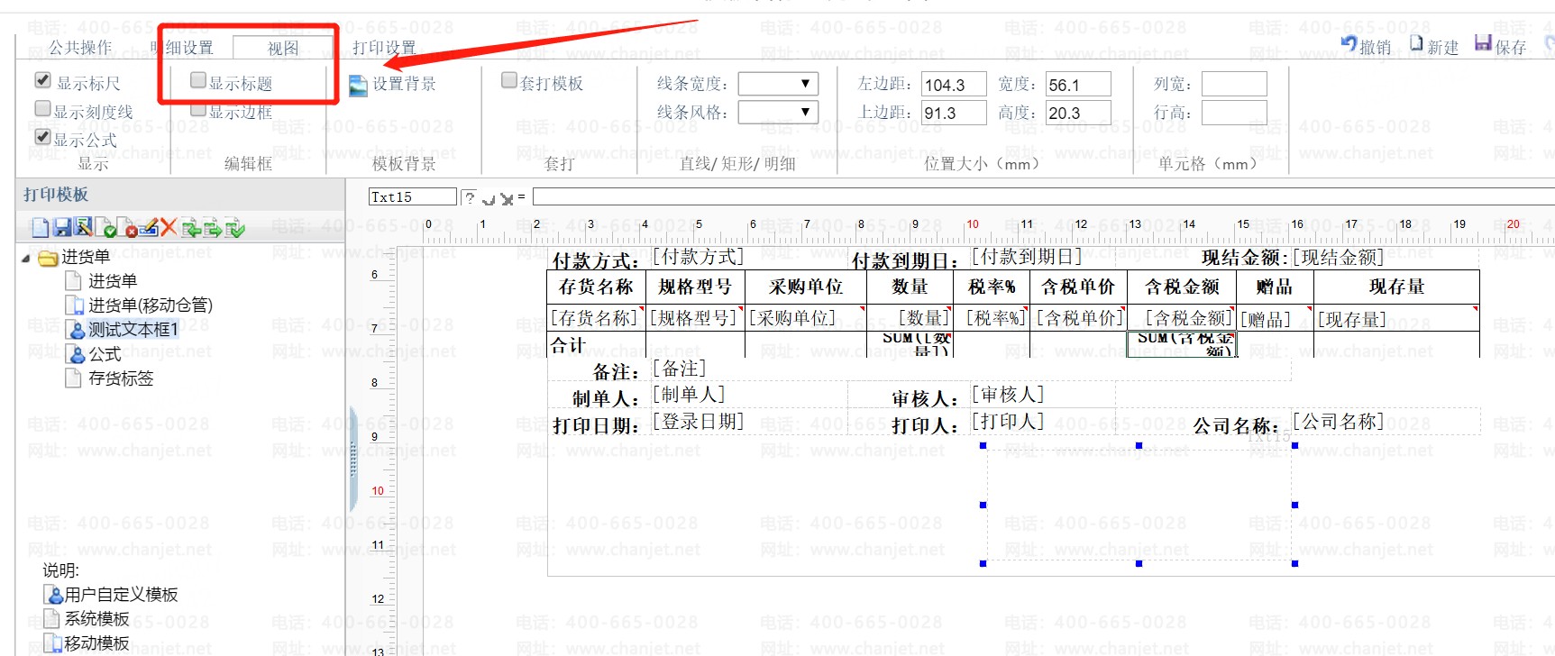Toggle the 显示标尺 checkbox
The image size is (1555, 656).
[x=42, y=81]
